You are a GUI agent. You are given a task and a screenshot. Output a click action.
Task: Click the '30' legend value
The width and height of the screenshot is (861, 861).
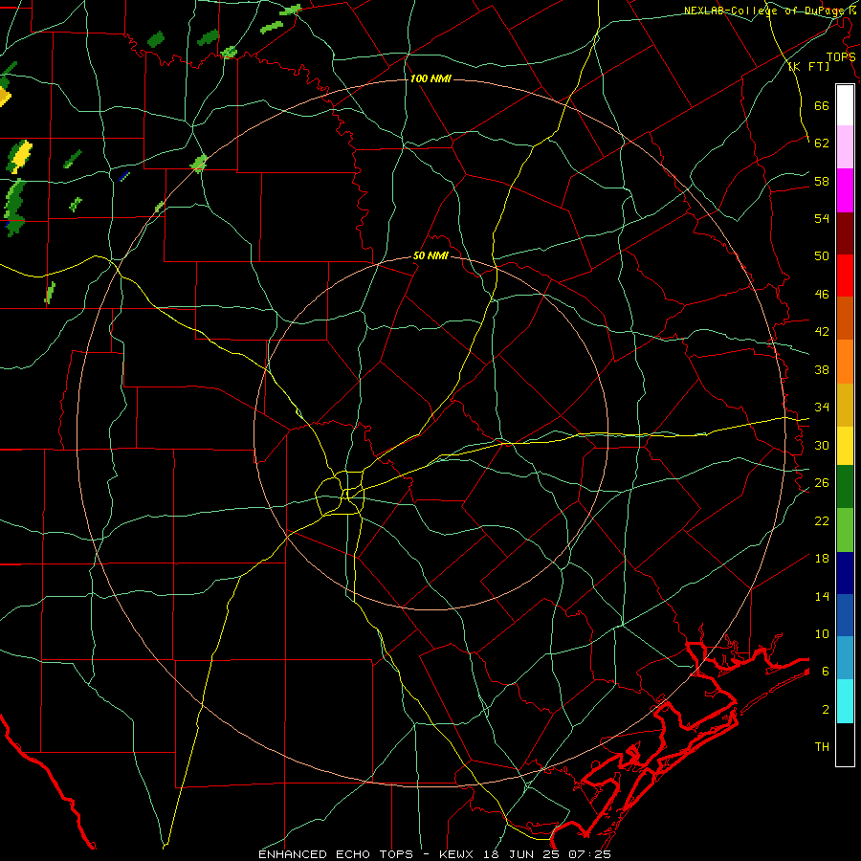click(x=822, y=445)
